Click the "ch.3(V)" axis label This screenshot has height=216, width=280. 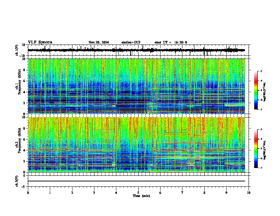(x=17, y=181)
